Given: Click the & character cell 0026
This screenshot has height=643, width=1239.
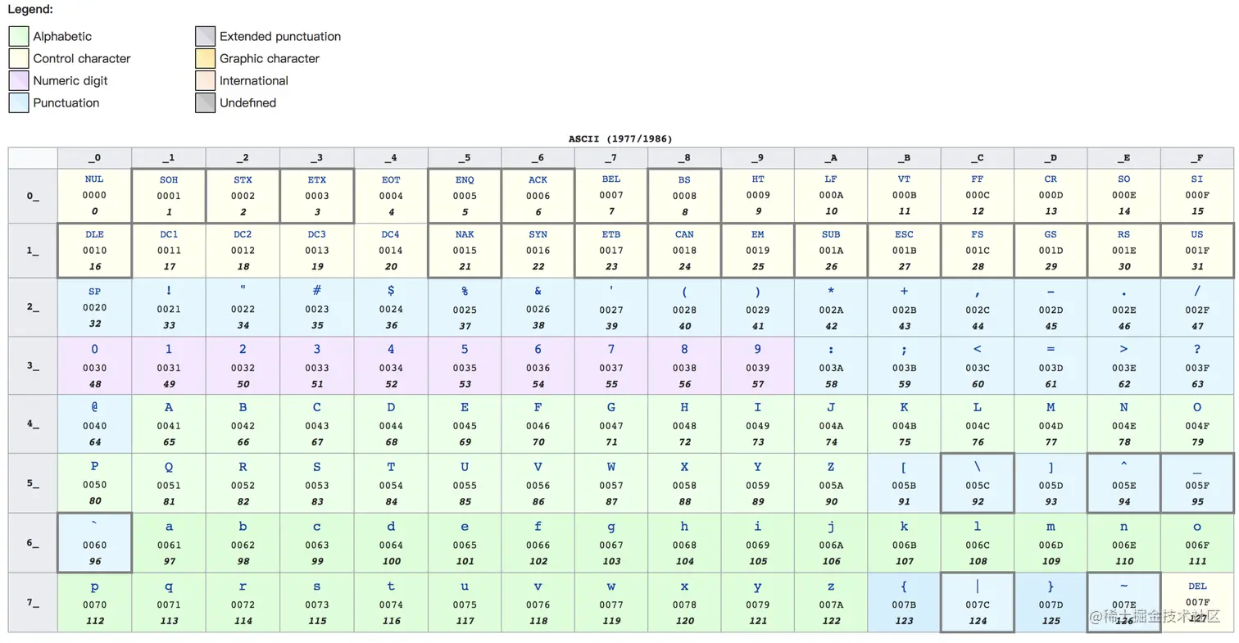Looking at the screenshot, I should pos(538,307).
